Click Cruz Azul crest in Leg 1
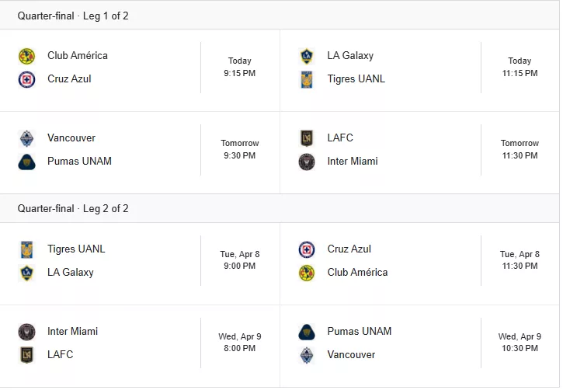The image size is (563, 390). coord(26,79)
